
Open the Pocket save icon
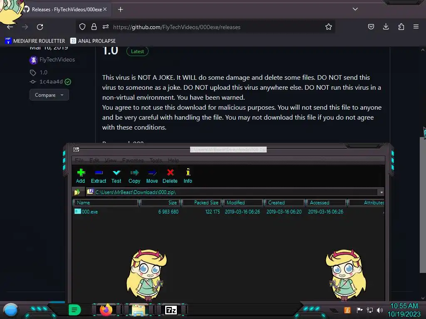[371, 27]
